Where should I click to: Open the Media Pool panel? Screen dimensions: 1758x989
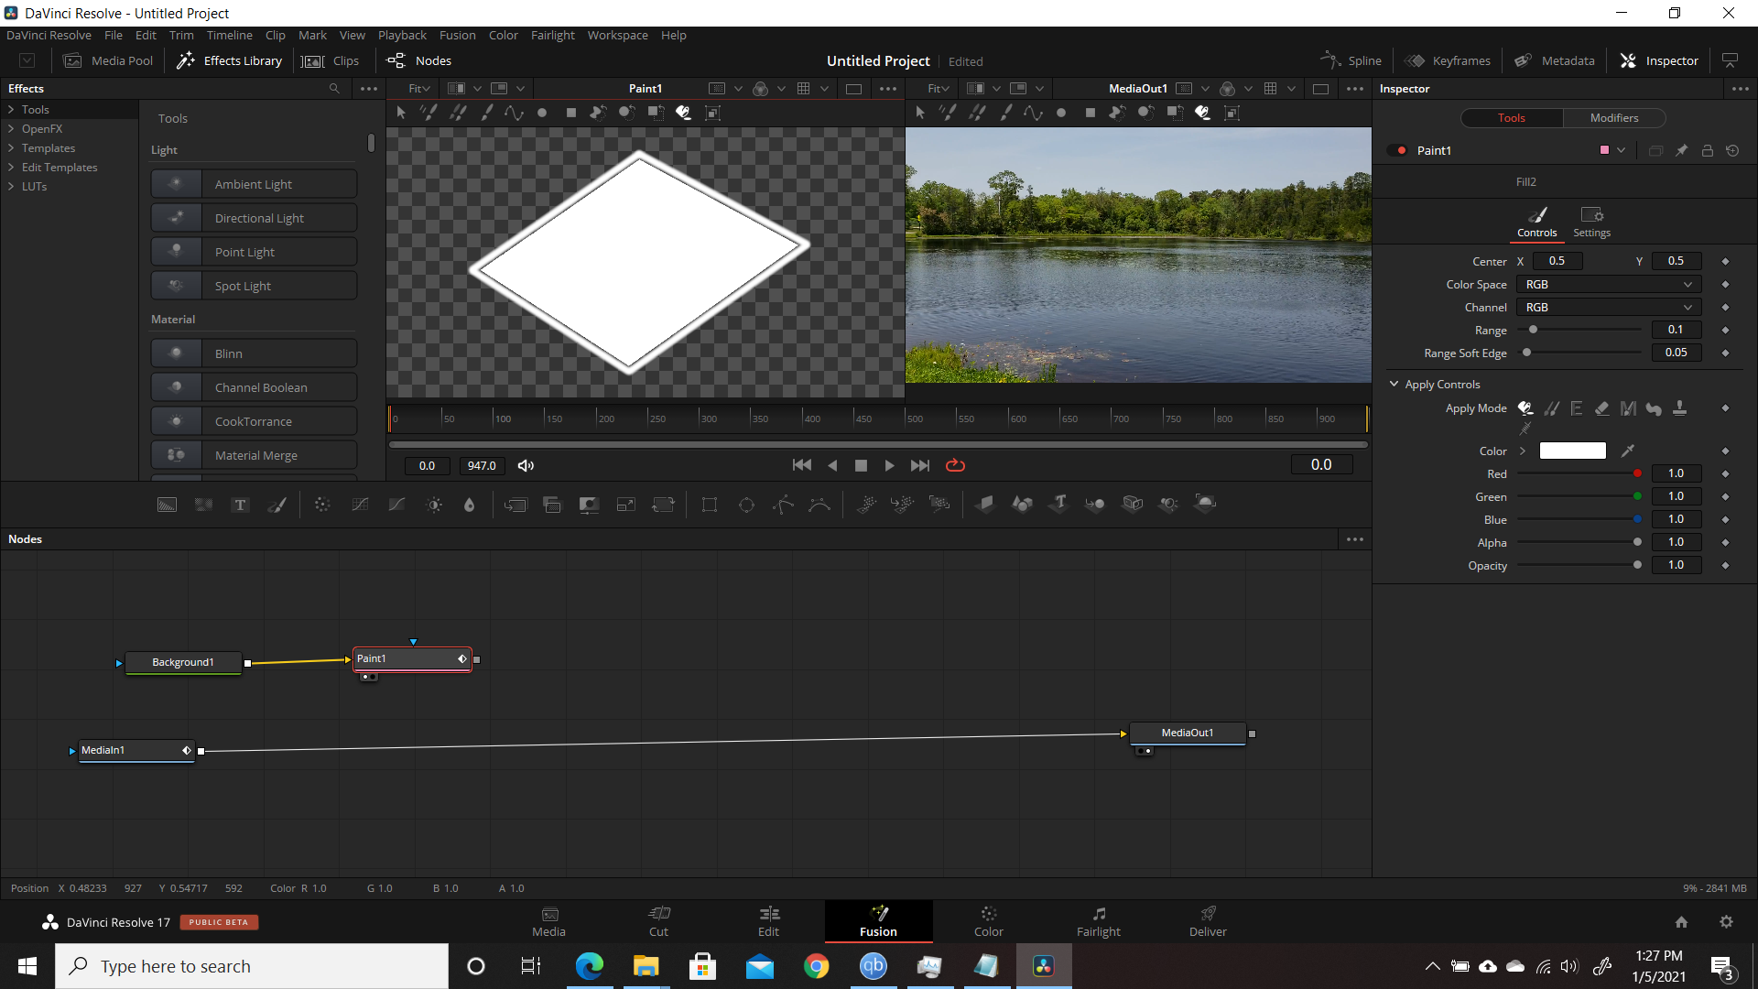[109, 60]
